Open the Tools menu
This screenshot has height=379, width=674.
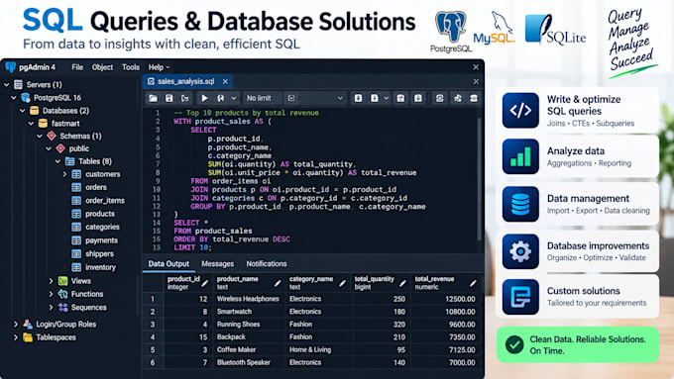click(x=131, y=67)
